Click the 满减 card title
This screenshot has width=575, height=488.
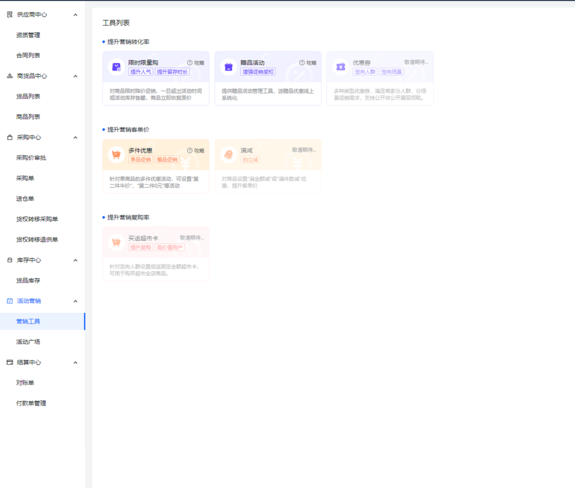click(x=247, y=151)
